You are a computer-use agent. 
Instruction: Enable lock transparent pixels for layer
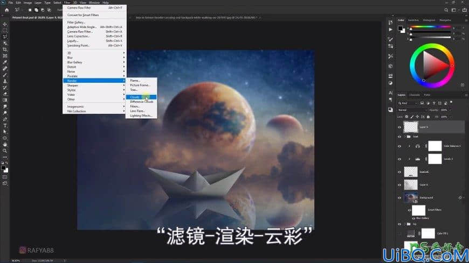406,117
